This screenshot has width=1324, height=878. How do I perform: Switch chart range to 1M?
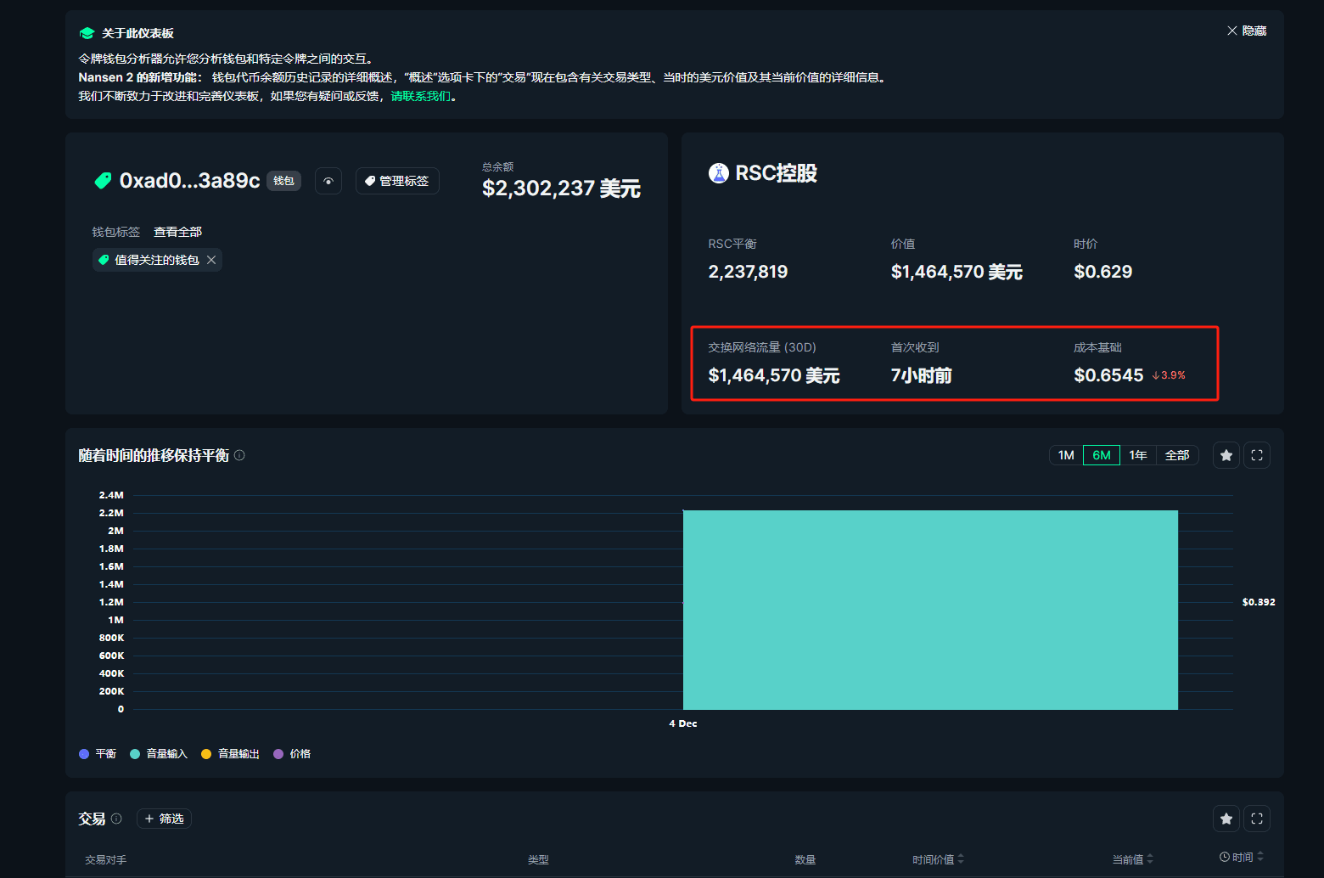(x=1066, y=455)
